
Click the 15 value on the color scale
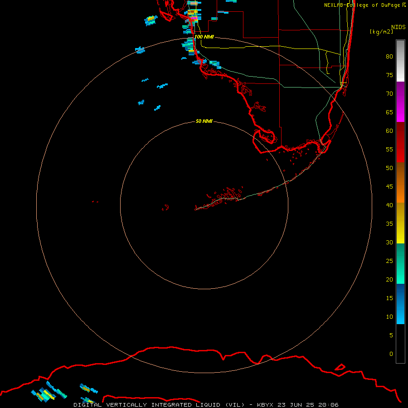(389, 298)
